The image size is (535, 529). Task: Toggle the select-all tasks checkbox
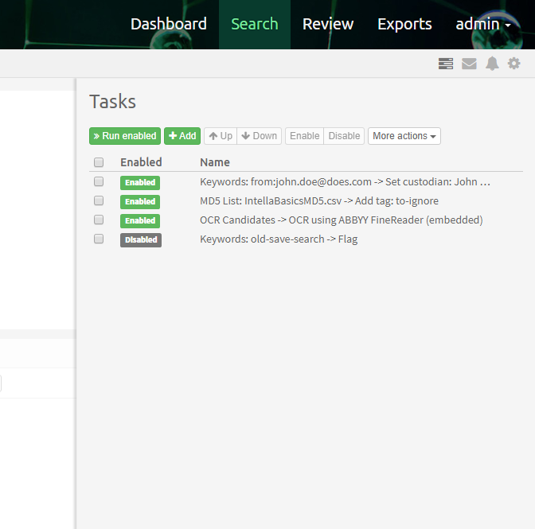[99, 162]
